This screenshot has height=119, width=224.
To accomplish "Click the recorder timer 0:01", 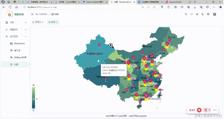I will point(192,110).
